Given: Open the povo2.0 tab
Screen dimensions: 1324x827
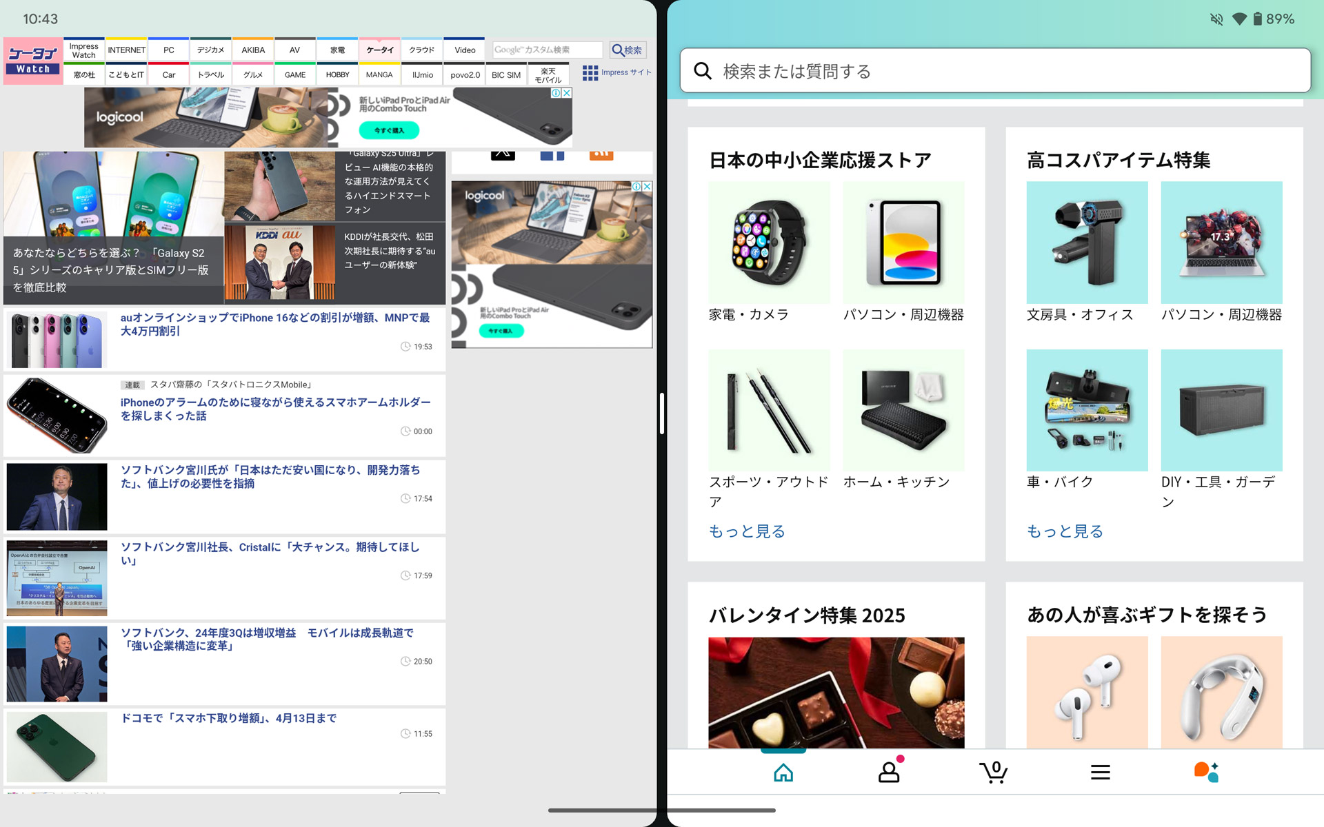Looking at the screenshot, I should tap(465, 74).
